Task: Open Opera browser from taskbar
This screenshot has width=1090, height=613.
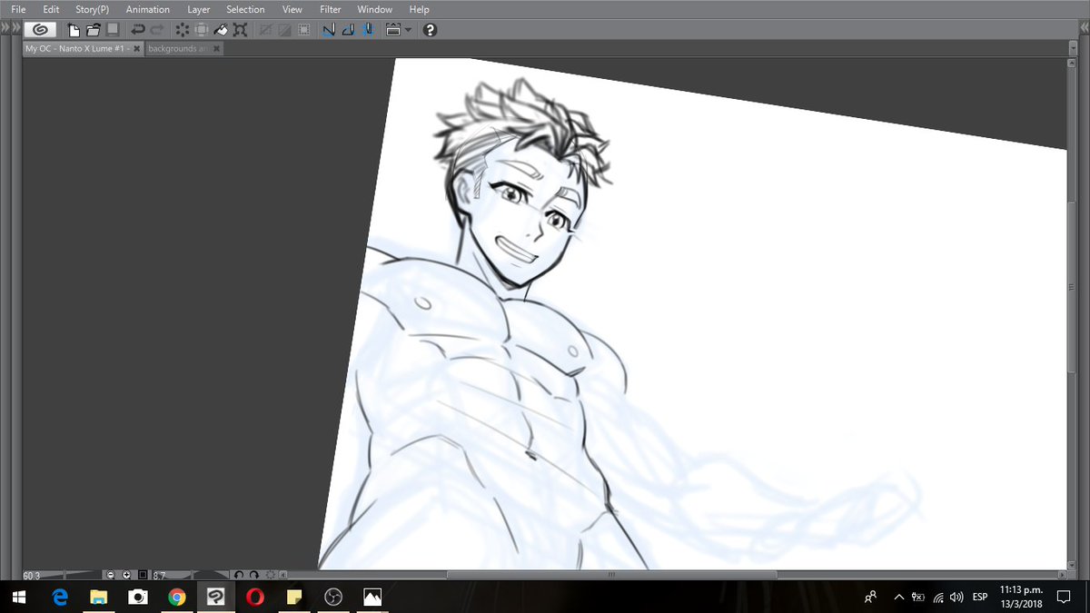Action: point(255,597)
